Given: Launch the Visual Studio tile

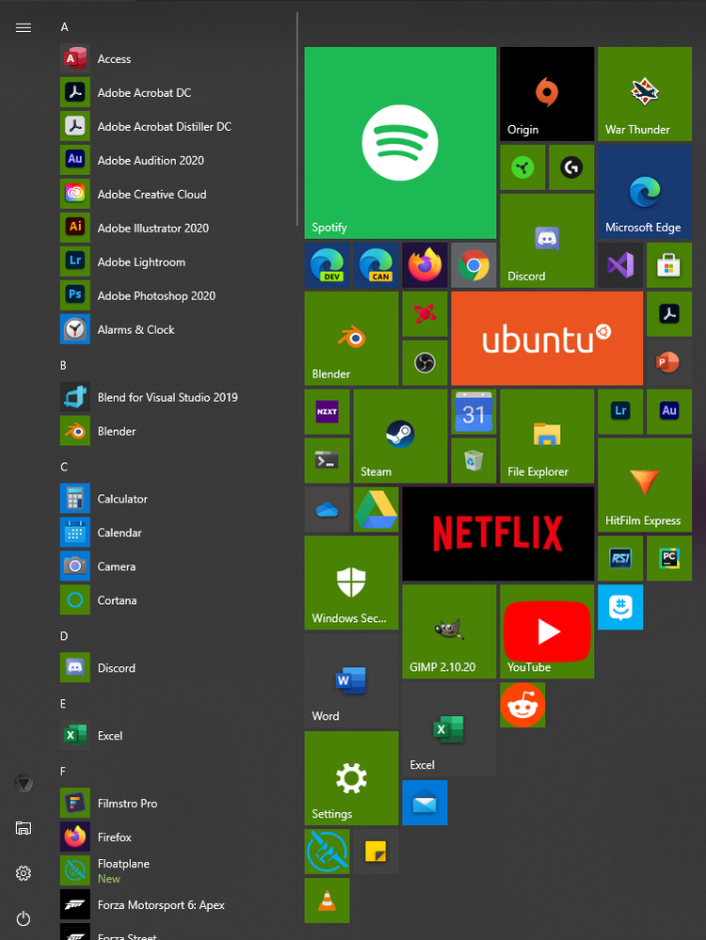Looking at the screenshot, I should coord(620,265).
